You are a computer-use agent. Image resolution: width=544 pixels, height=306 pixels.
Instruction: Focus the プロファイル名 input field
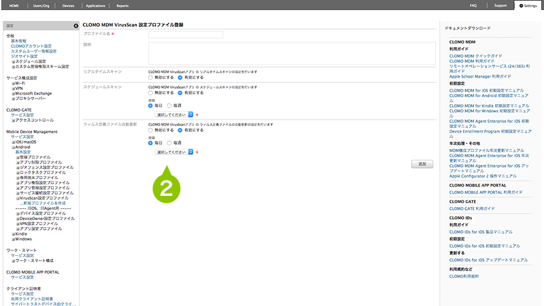click(185, 34)
